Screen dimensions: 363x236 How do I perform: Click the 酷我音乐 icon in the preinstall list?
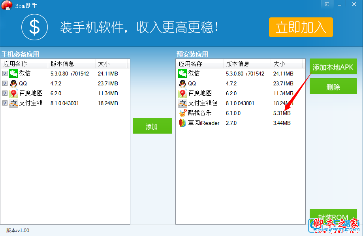(182, 113)
